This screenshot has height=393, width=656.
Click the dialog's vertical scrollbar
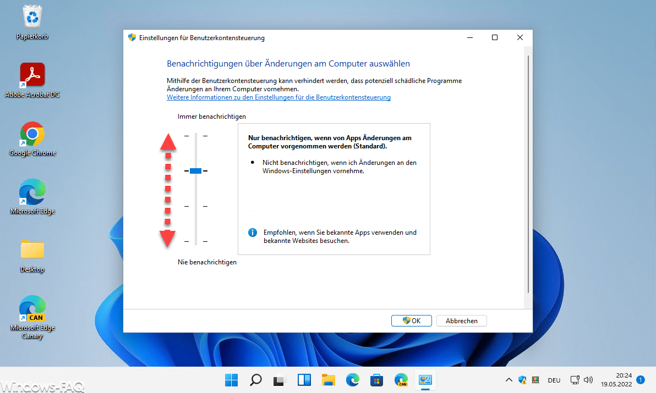point(528,174)
